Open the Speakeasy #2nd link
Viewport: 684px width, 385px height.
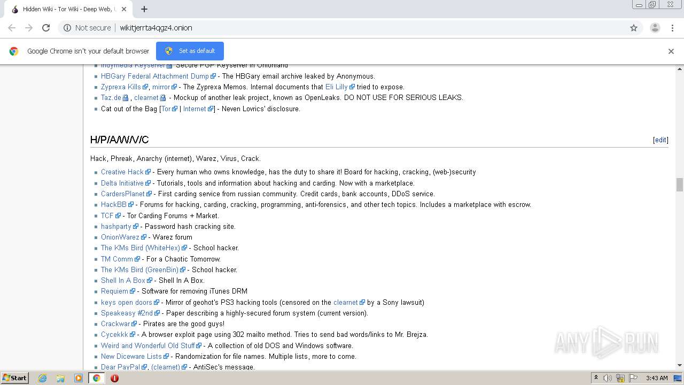pyautogui.click(x=127, y=313)
